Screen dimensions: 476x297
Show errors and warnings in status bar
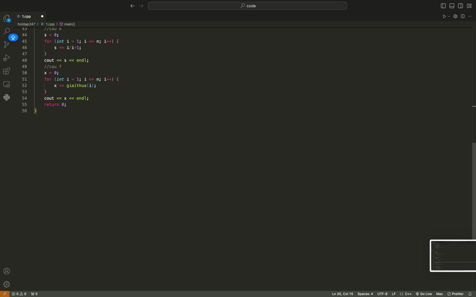[19, 294]
